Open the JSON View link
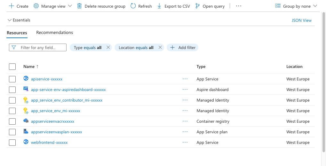326x166 pixels. coord(301,20)
